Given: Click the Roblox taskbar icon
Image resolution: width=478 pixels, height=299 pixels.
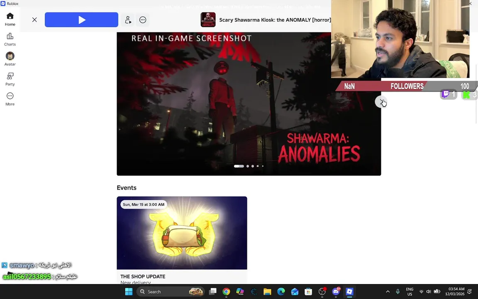Looking at the screenshot, I should [x=349, y=292].
